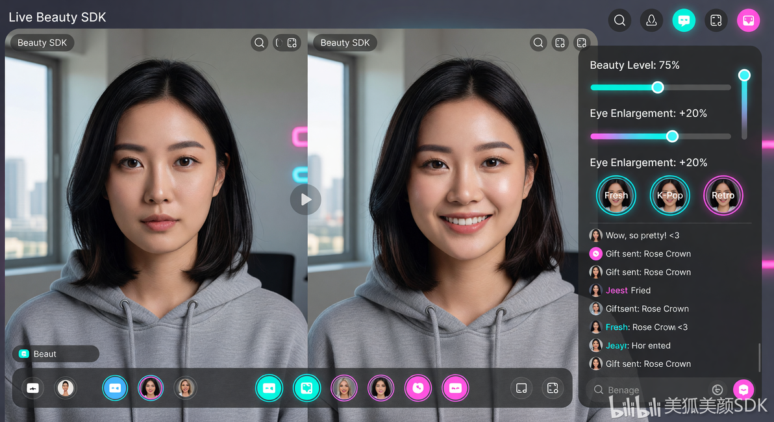Open the user profile icon in header
774x422 pixels.
tap(651, 20)
